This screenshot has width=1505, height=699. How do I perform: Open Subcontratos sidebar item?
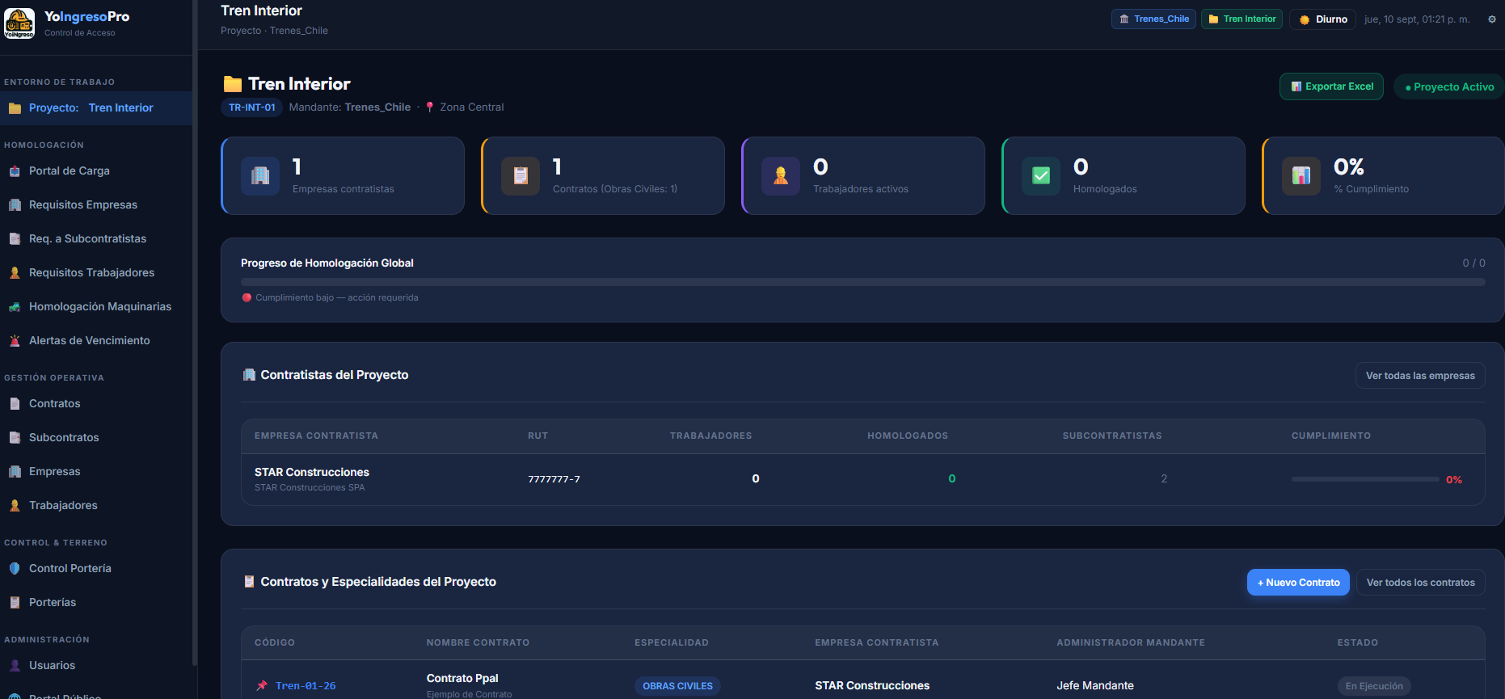pos(96,438)
